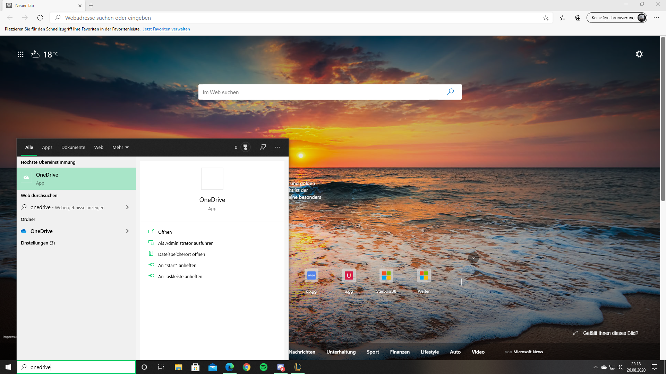Expand the Mehr filter dropdown
Screen dimensions: 666x374
(120, 148)
